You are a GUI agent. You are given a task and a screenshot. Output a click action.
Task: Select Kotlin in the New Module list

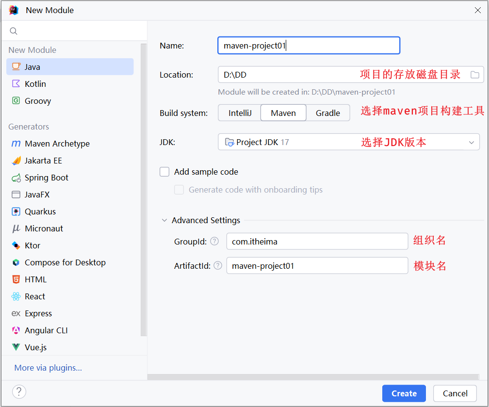click(x=36, y=83)
